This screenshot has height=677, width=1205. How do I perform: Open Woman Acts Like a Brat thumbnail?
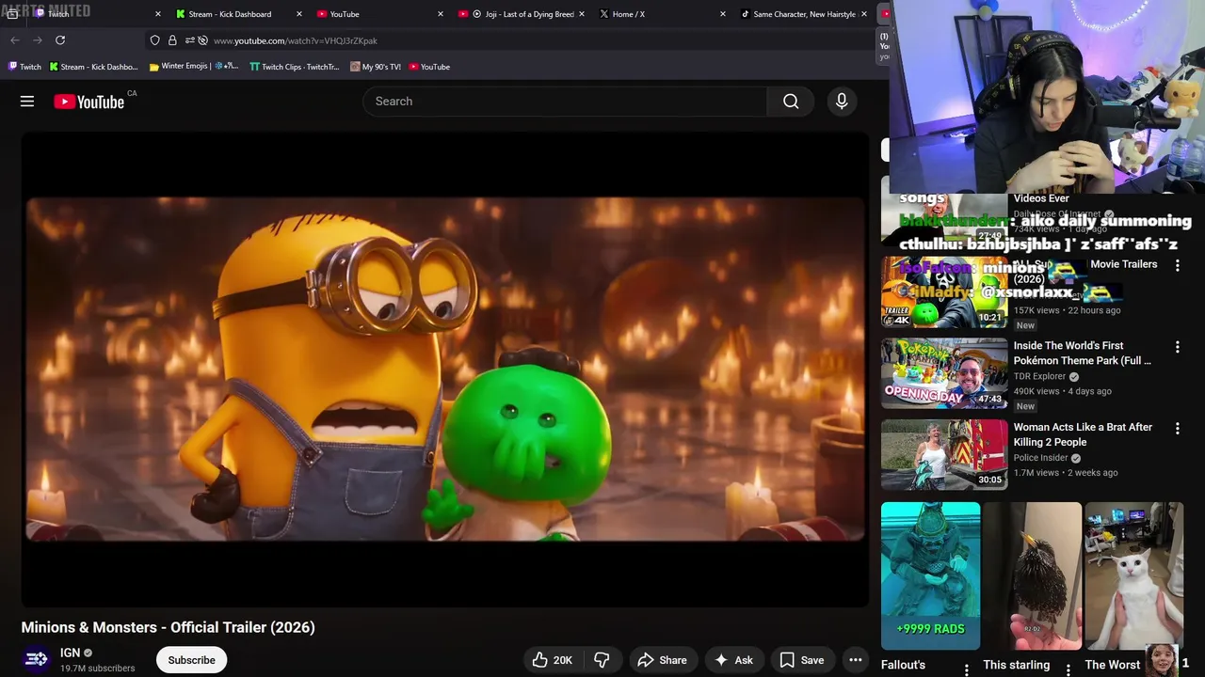click(x=944, y=455)
